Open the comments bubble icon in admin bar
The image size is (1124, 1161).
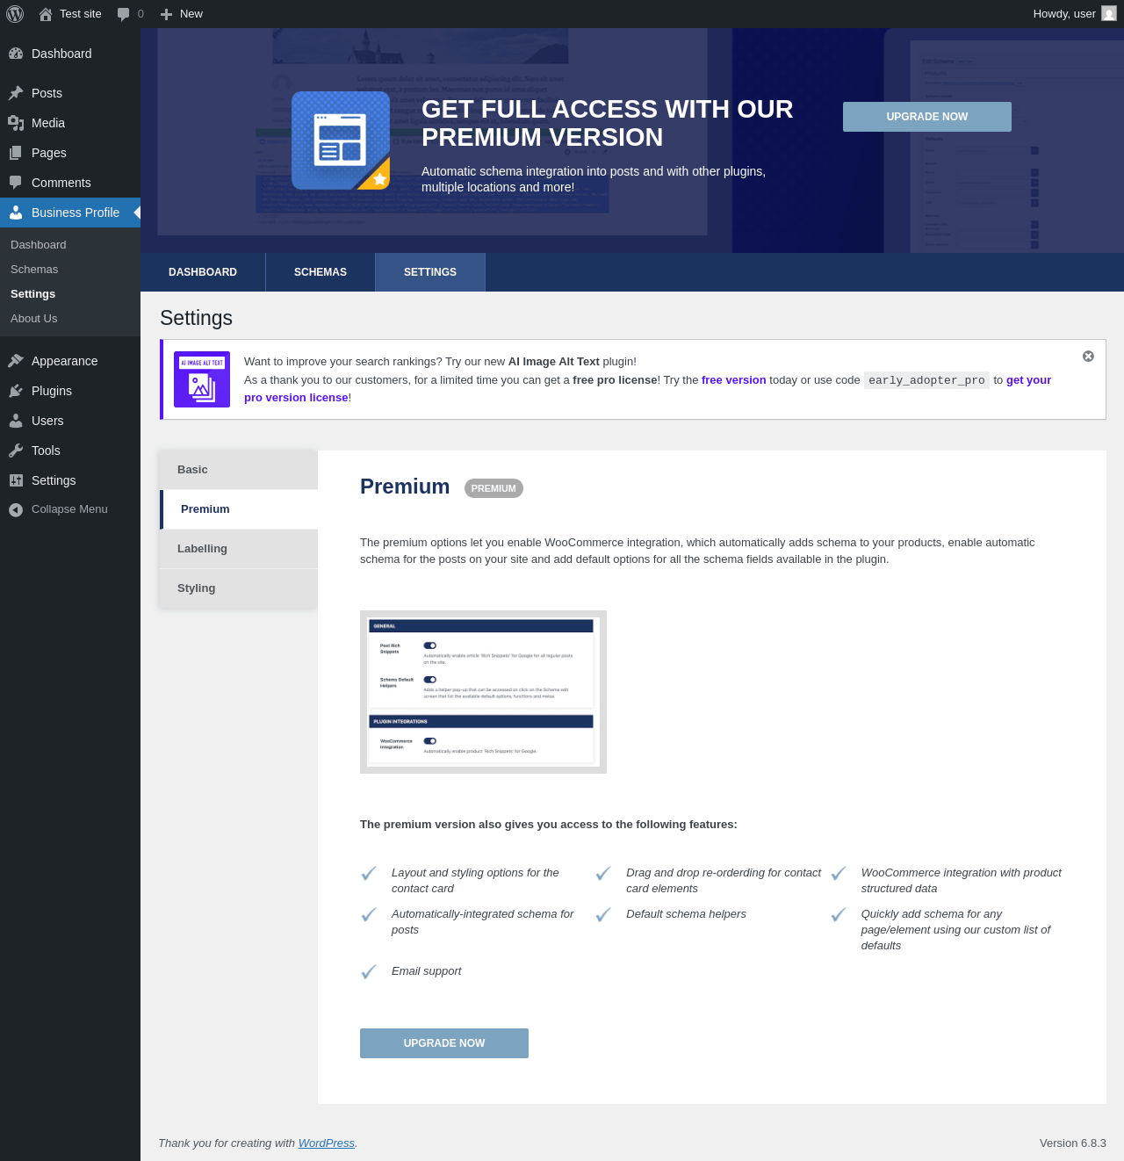point(123,14)
